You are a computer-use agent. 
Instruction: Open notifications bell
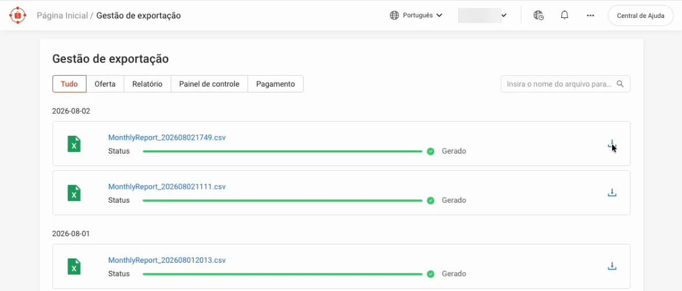pyautogui.click(x=565, y=15)
